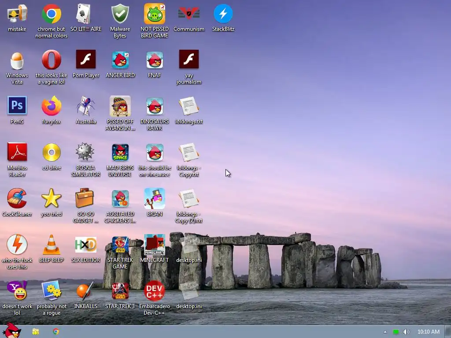This screenshot has height=338, width=451.
Task: Select the 'loldongs - Copy (2).txt' file
Action: 189,206
